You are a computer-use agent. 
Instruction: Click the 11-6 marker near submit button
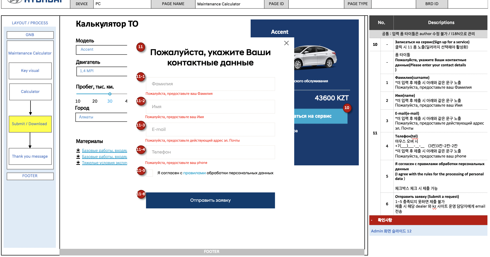(141, 194)
